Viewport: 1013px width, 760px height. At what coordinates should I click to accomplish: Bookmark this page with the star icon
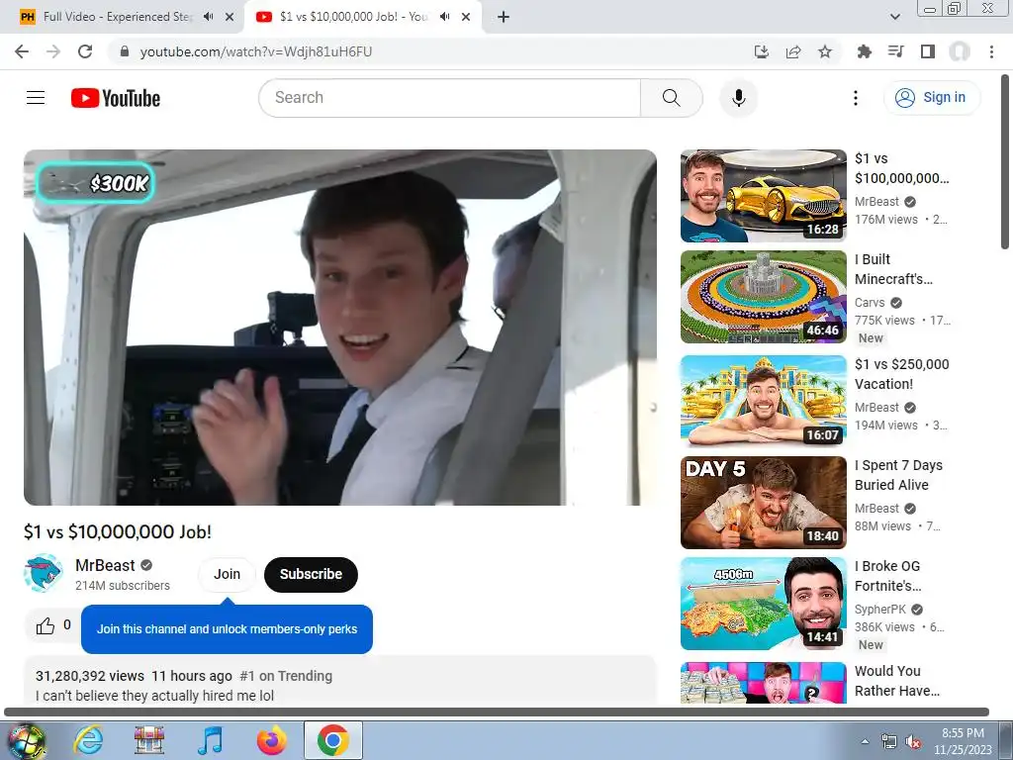click(825, 51)
